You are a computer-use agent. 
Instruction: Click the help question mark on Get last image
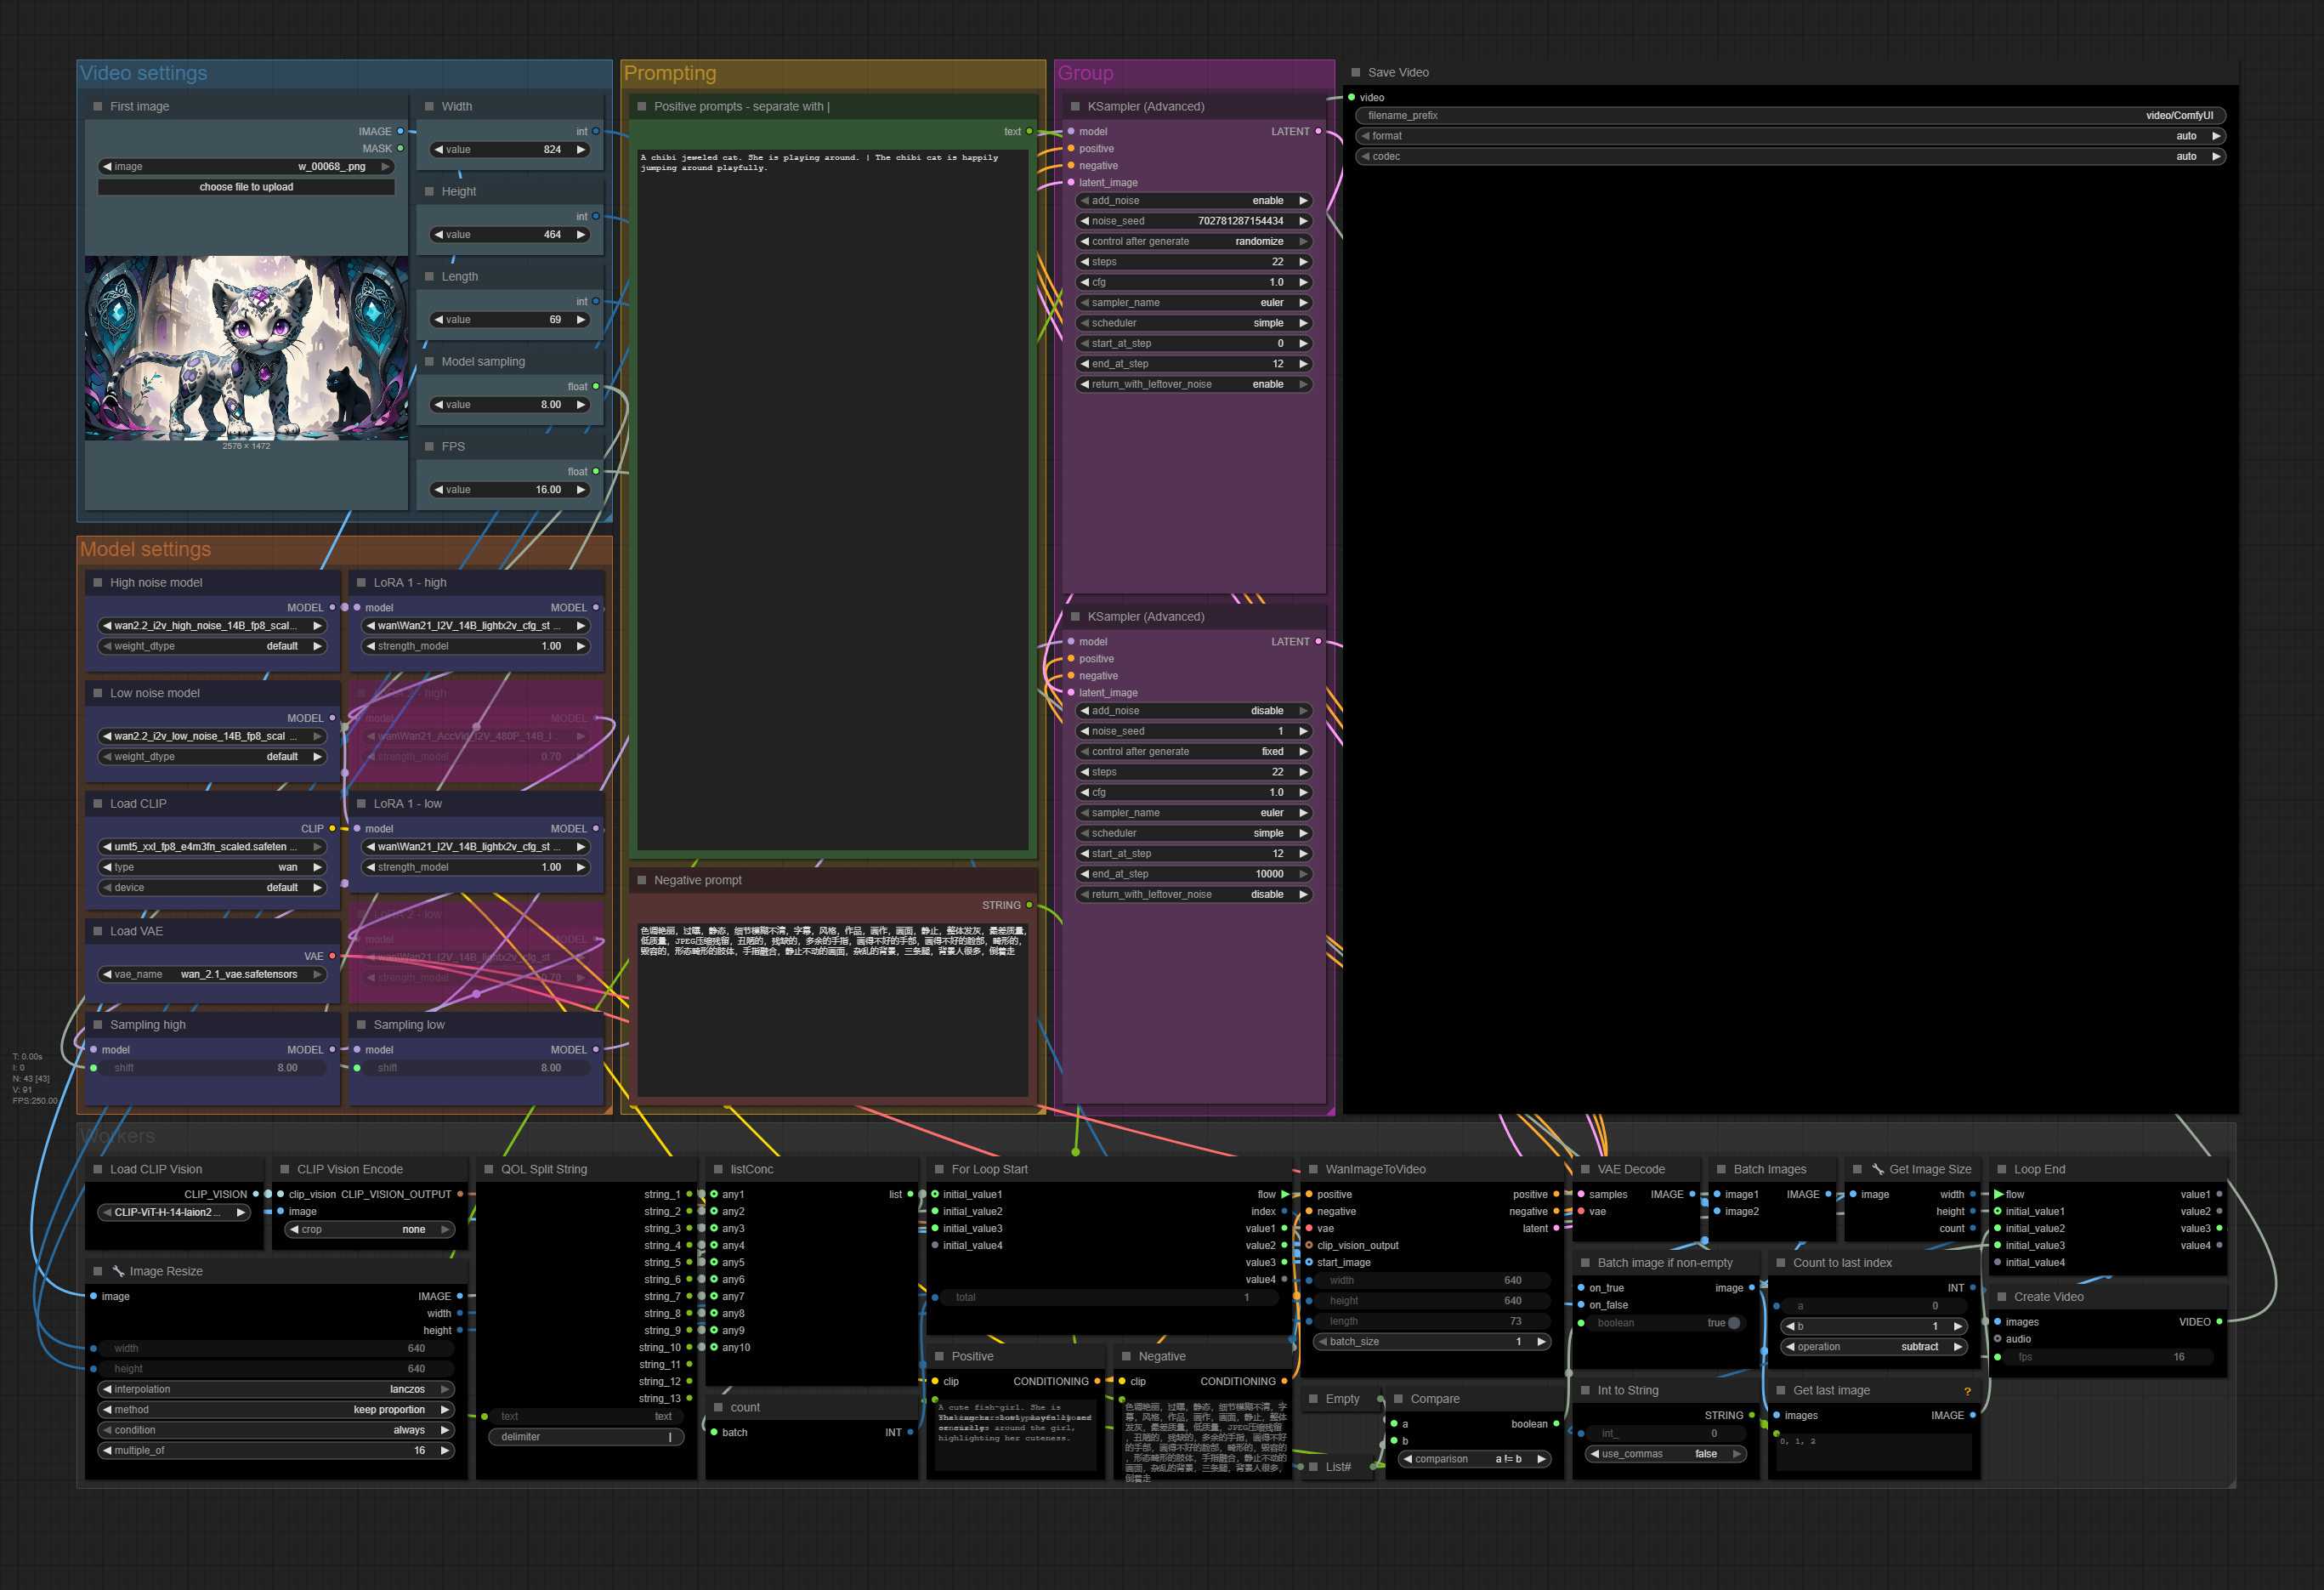pyautogui.click(x=1967, y=1391)
